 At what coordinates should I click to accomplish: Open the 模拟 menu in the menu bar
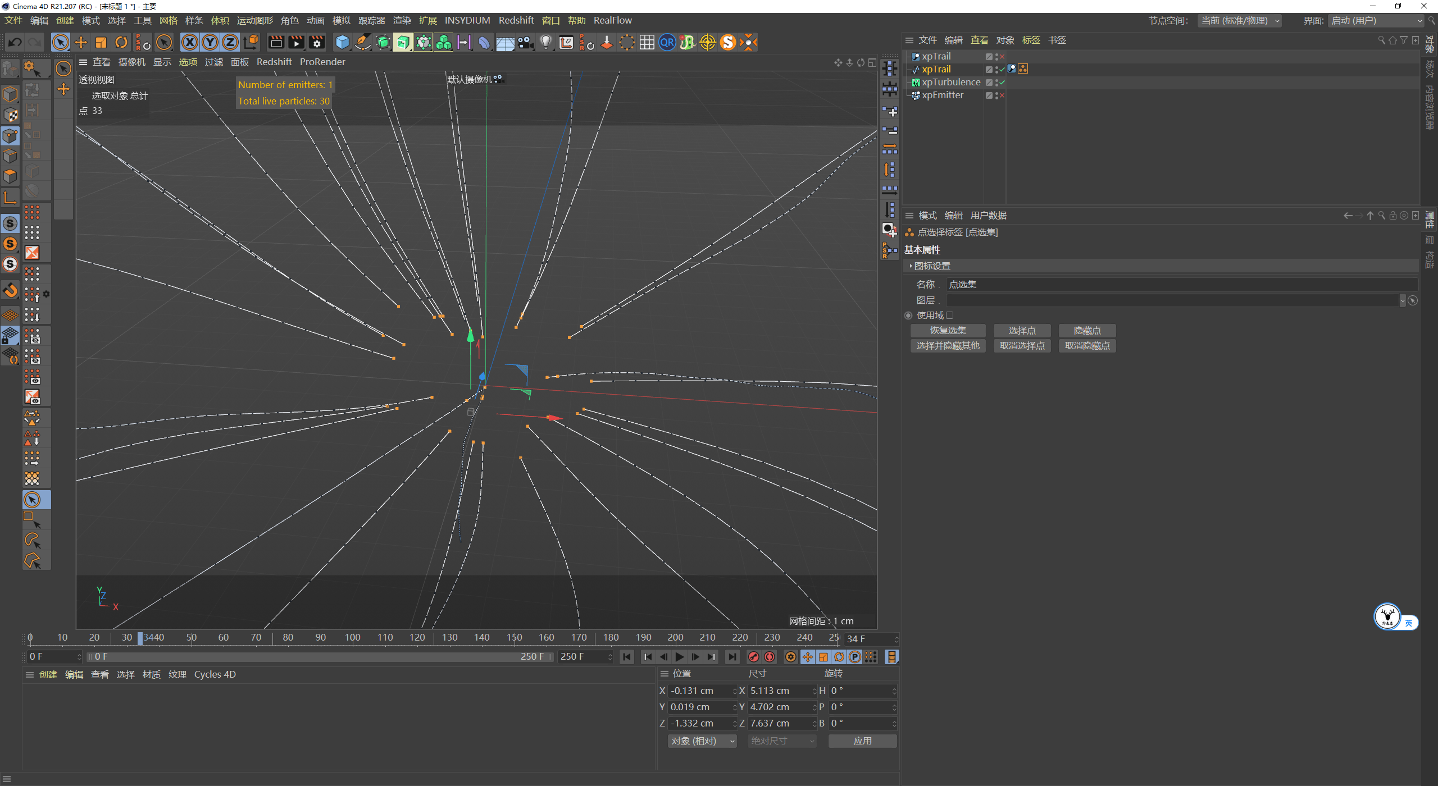(341, 20)
